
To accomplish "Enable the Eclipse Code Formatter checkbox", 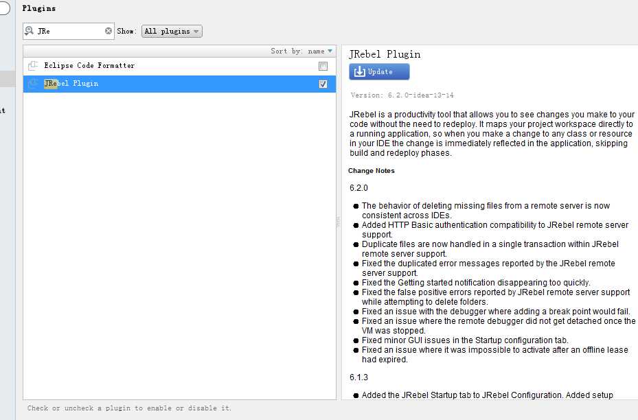I will click(x=323, y=66).
